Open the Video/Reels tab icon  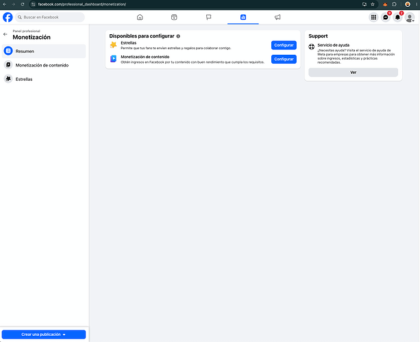click(x=174, y=17)
